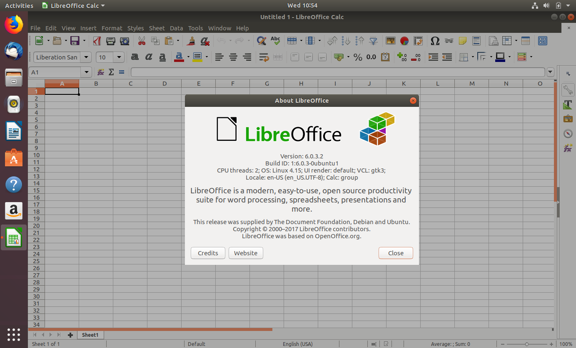Image resolution: width=576 pixels, height=348 pixels.
Task: Apply red Font Color swatch
Action: 179,57
